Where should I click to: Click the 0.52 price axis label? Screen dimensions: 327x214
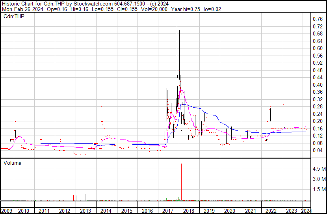tap(318, 63)
